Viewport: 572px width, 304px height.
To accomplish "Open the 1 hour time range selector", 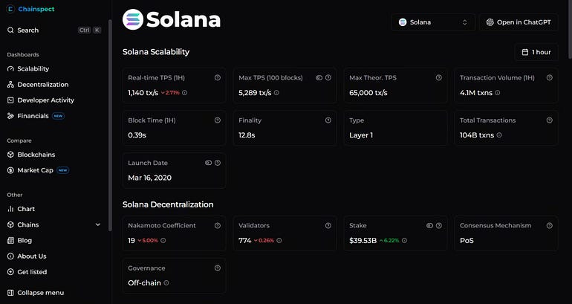I will pos(536,52).
